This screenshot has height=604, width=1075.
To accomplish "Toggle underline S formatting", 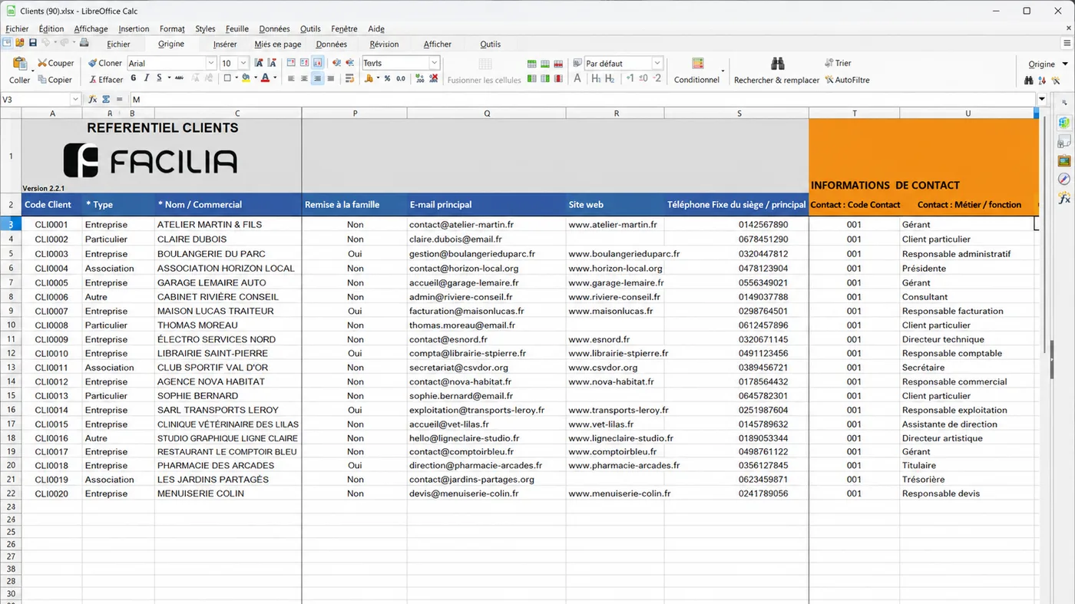I will coord(159,78).
